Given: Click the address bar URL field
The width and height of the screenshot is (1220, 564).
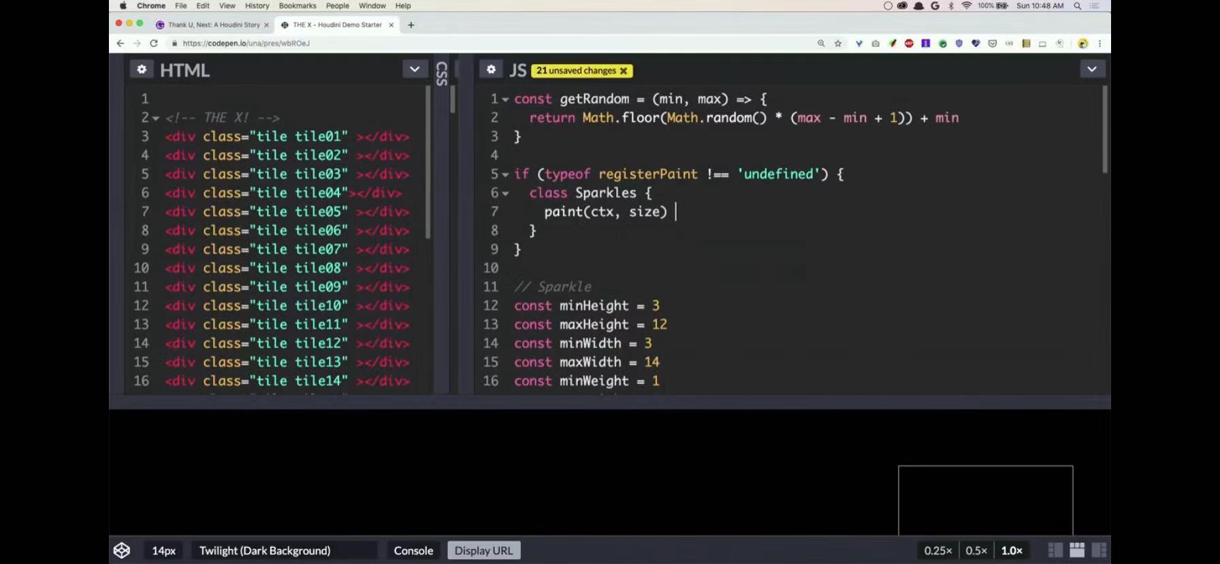Looking at the screenshot, I should pyautogui.click(x=490, y=43).
